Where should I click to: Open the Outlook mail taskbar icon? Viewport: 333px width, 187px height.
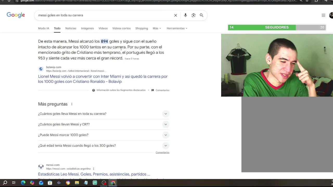[x=41, y=183]
